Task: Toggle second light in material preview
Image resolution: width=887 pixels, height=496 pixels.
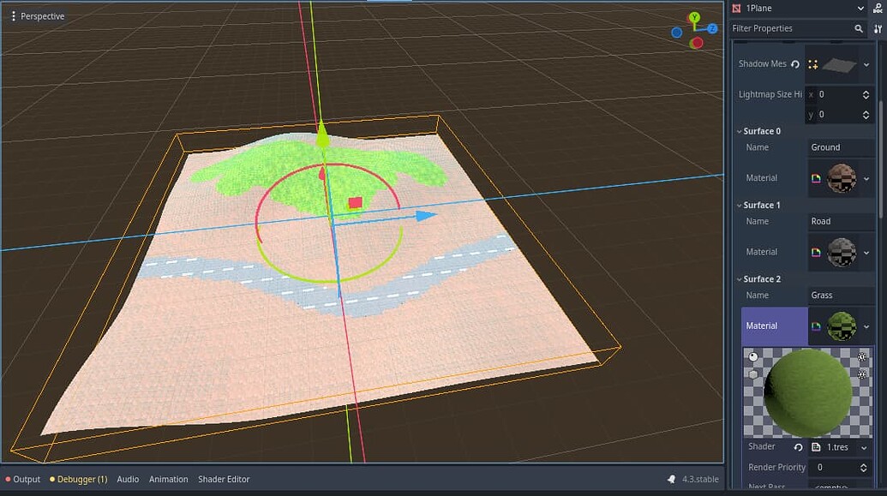Action: [x=862, y=374]
